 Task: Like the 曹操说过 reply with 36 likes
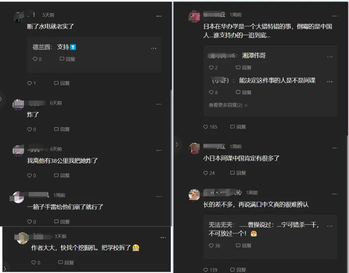coord(214,245)
